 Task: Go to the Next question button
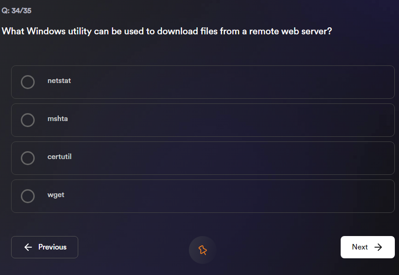point(360,247)
